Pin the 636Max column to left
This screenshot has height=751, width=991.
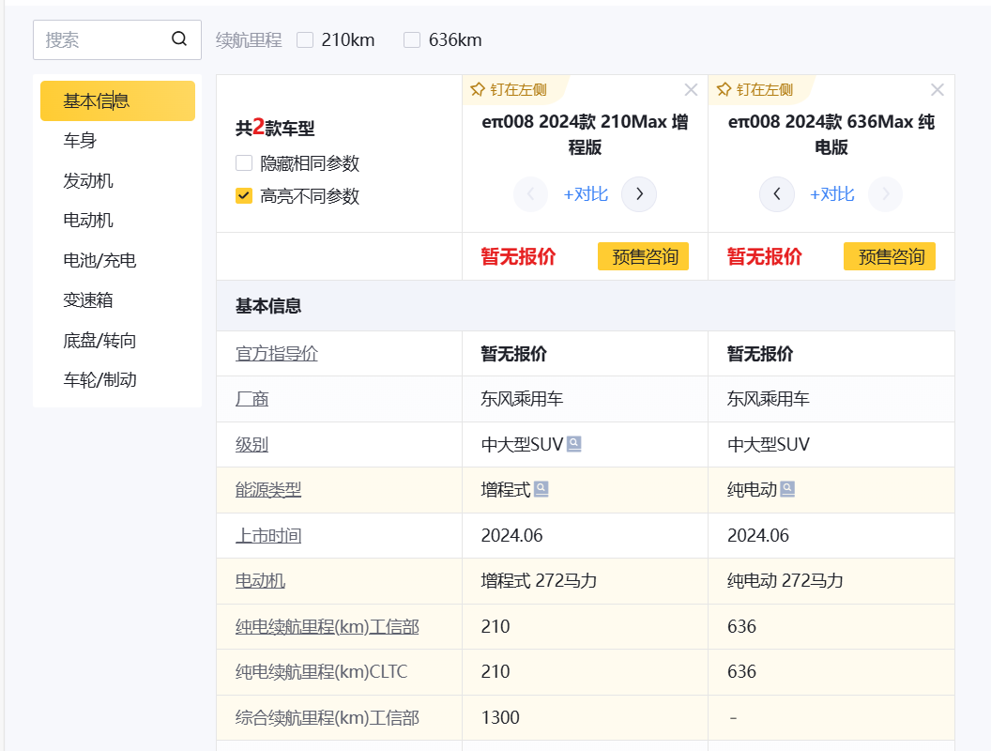click(755, 90)
